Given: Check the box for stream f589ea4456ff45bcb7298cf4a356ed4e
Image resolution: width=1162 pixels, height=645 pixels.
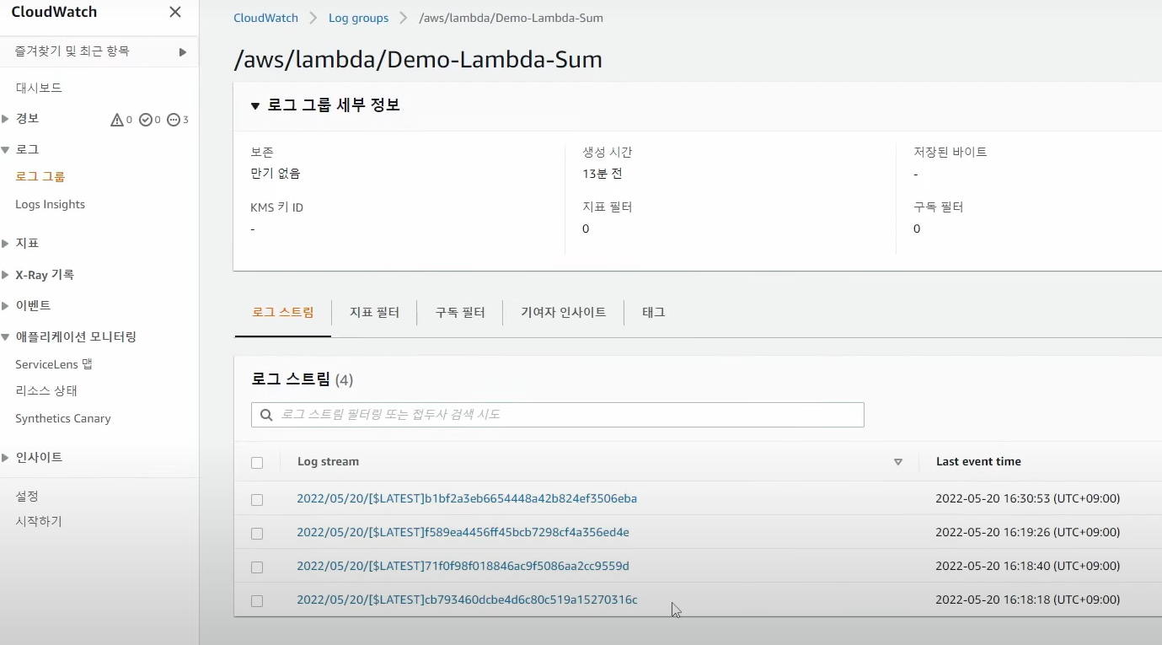Looking at the screenshot, I should [x=257, y=534].
